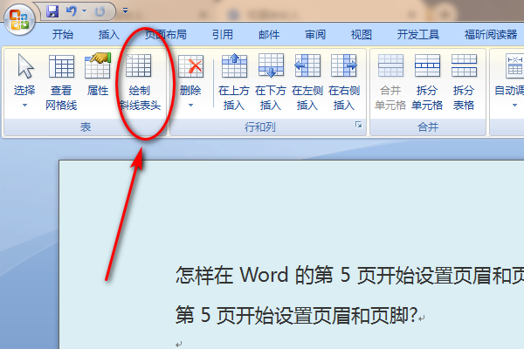Customize the quick access toolbar dropdown
The width and height of the screenshot is (524, 349).
pos(125,11)
